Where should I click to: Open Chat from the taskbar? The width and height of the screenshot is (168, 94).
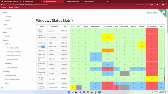pos(84,92)
